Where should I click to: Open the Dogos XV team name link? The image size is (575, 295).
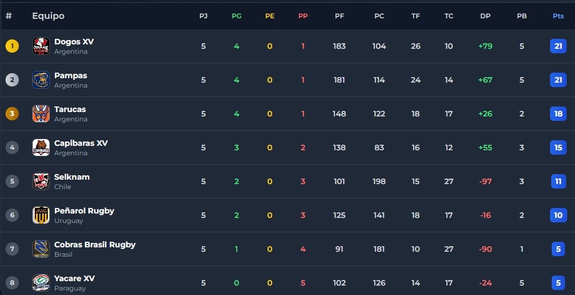click(74, 42)
